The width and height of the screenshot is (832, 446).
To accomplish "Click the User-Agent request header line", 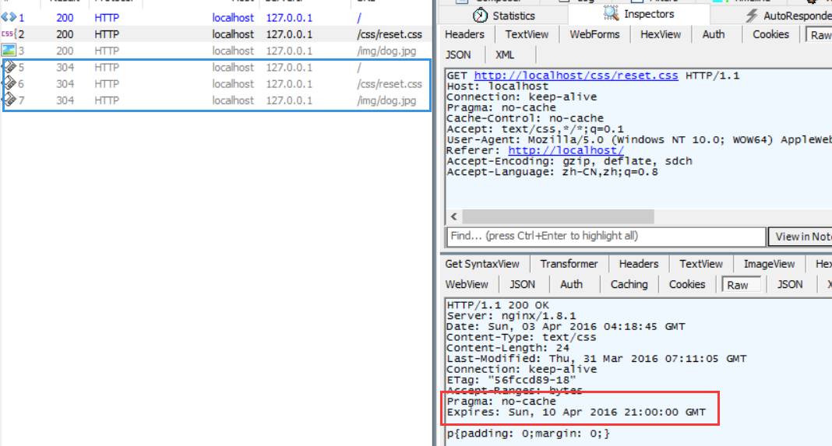I will point(639,139).
